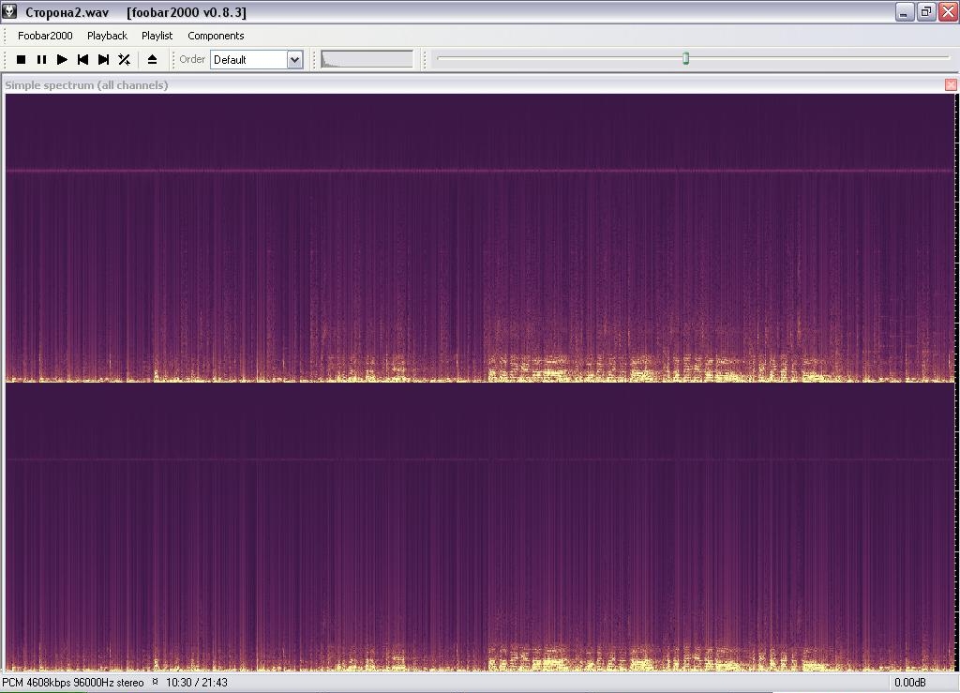Skip to the previous track

pos(82,59)
